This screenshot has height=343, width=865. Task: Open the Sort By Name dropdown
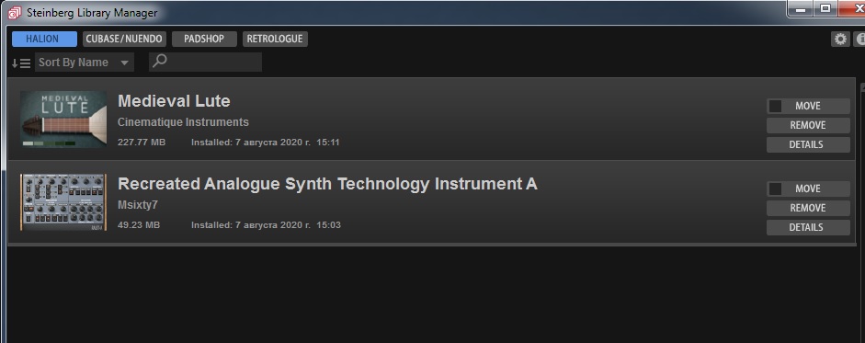pos(85,63)
